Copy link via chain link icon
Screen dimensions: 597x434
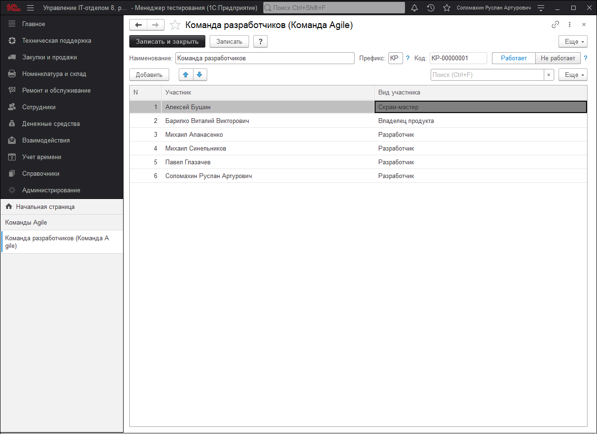[x=555, y=25]
